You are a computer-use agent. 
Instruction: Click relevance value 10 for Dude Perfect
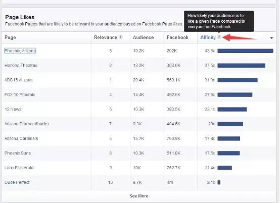point(110,182)
